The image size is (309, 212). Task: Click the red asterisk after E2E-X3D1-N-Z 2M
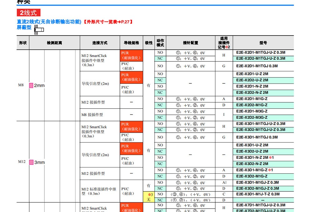pyautogui.click(x=271, y=158)
